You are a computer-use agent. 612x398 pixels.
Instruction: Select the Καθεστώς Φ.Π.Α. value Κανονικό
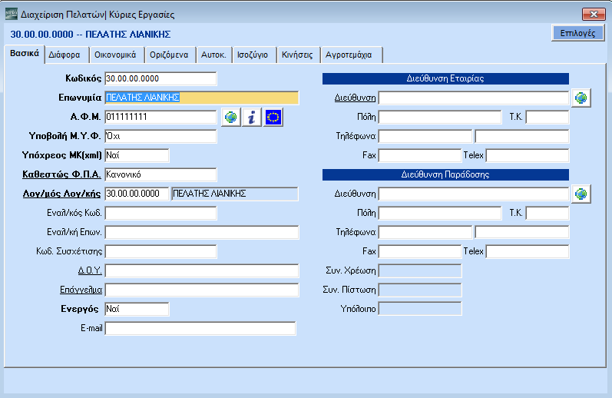click(160, 174)
